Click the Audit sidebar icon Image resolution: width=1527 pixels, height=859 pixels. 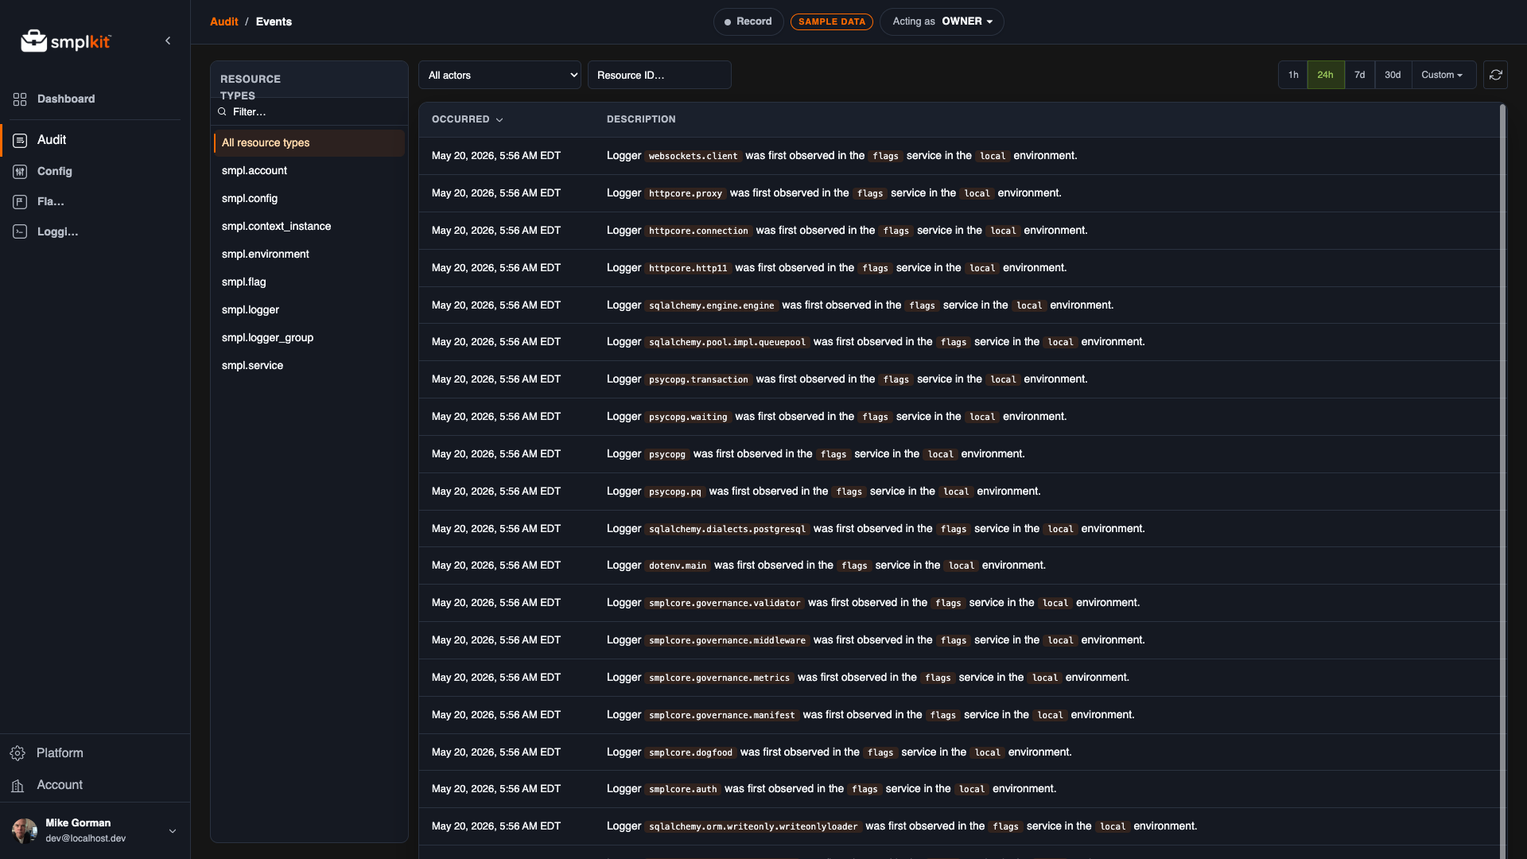(20, 140)
